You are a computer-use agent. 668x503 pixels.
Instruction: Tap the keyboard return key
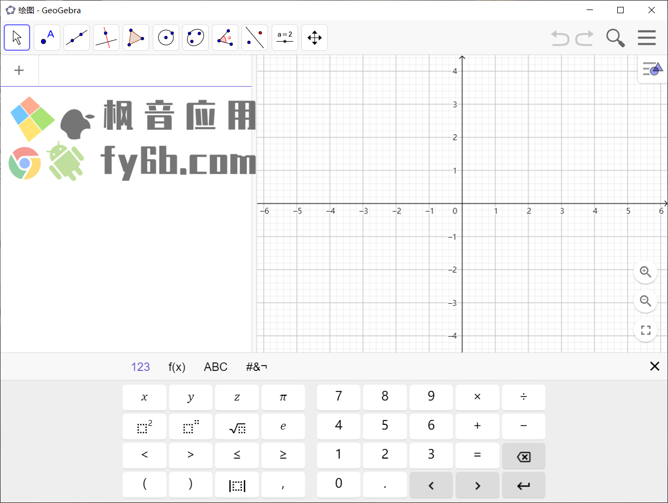524,485
